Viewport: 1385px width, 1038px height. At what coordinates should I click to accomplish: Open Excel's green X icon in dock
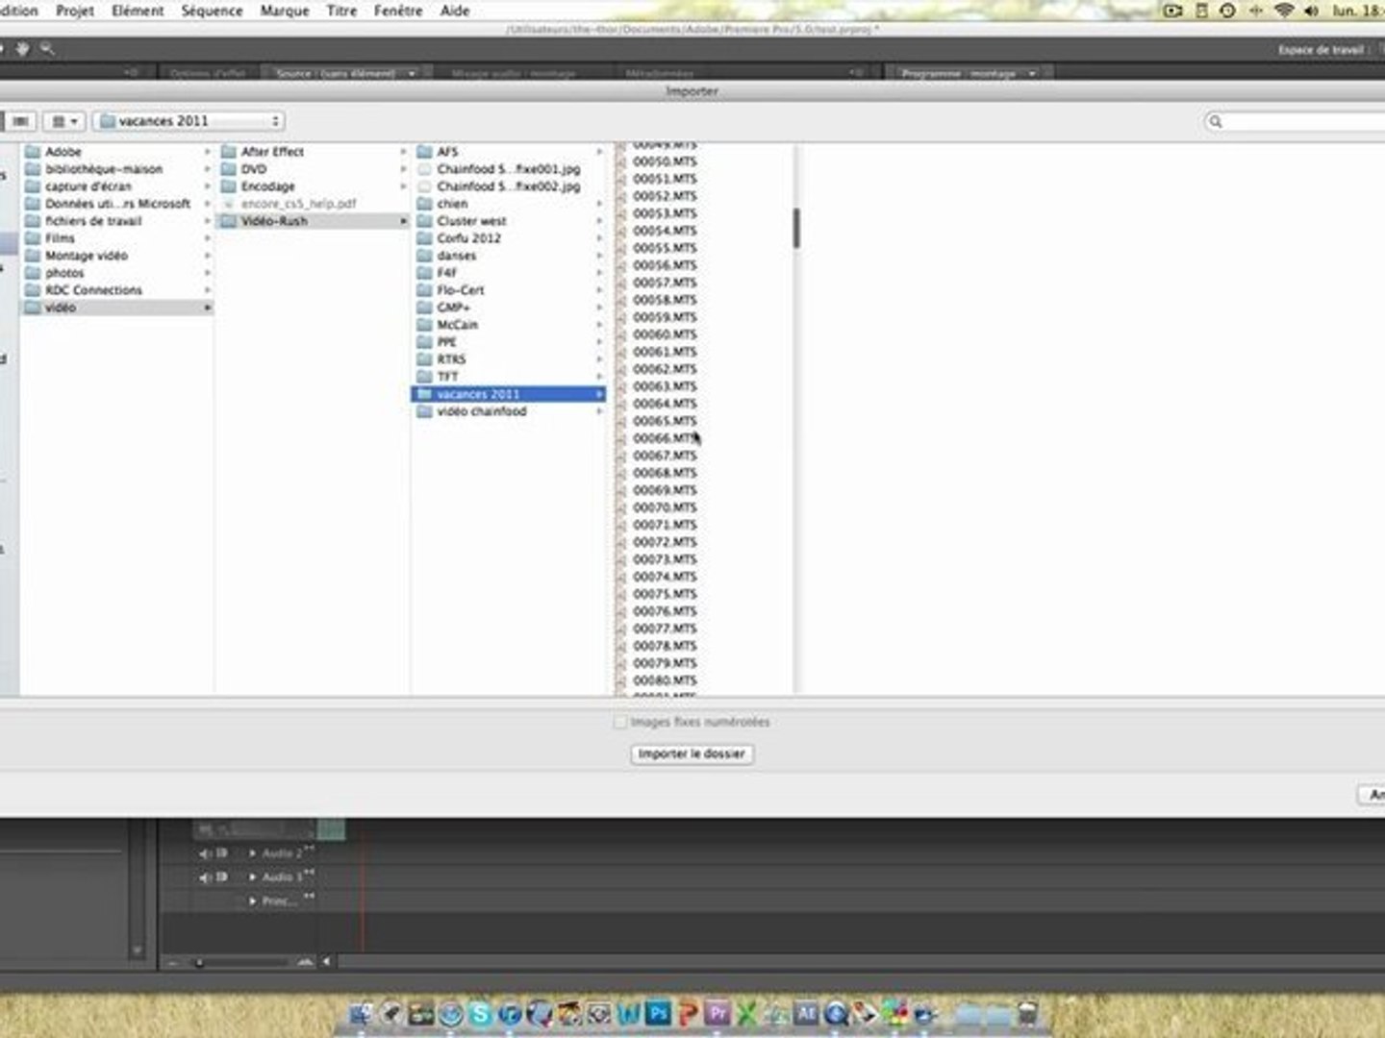pyautogui.click(x=746, y=1013)
